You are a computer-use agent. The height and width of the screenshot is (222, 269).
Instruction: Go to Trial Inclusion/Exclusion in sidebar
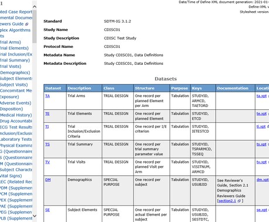16,54
